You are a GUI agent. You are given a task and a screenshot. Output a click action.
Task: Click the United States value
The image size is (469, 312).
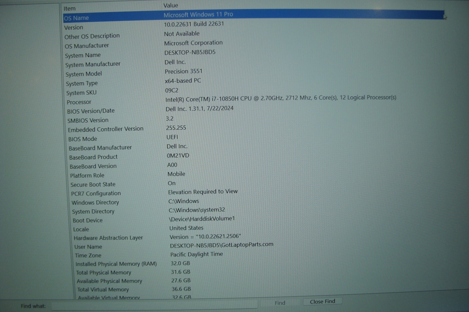186,228
